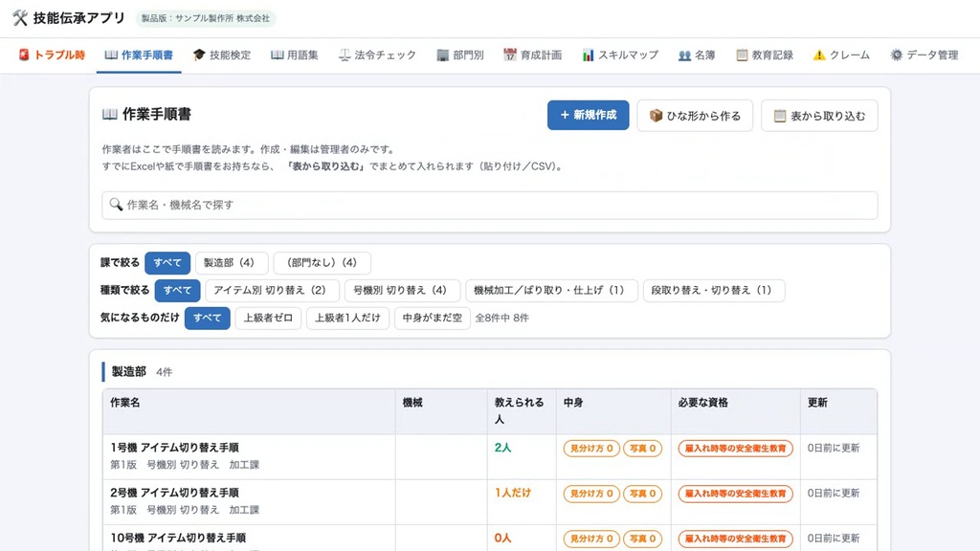Open 2号機 アイテム切り替え手順 row
980x551 pixels.
pos(490,501)
